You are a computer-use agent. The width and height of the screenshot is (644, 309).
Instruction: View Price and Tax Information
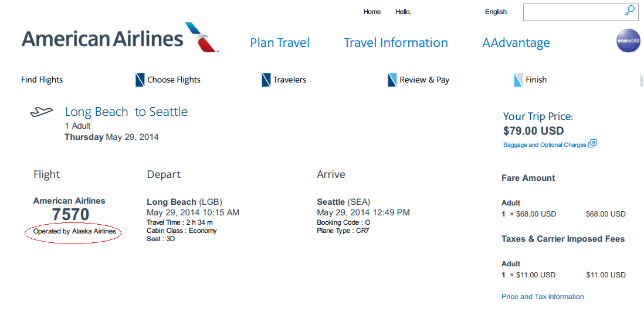pyautogui.click(x=543, y=297)
